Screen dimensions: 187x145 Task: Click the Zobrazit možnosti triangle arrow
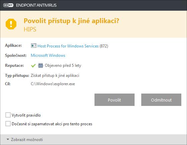pyautogui.click(x=8, y=139)
